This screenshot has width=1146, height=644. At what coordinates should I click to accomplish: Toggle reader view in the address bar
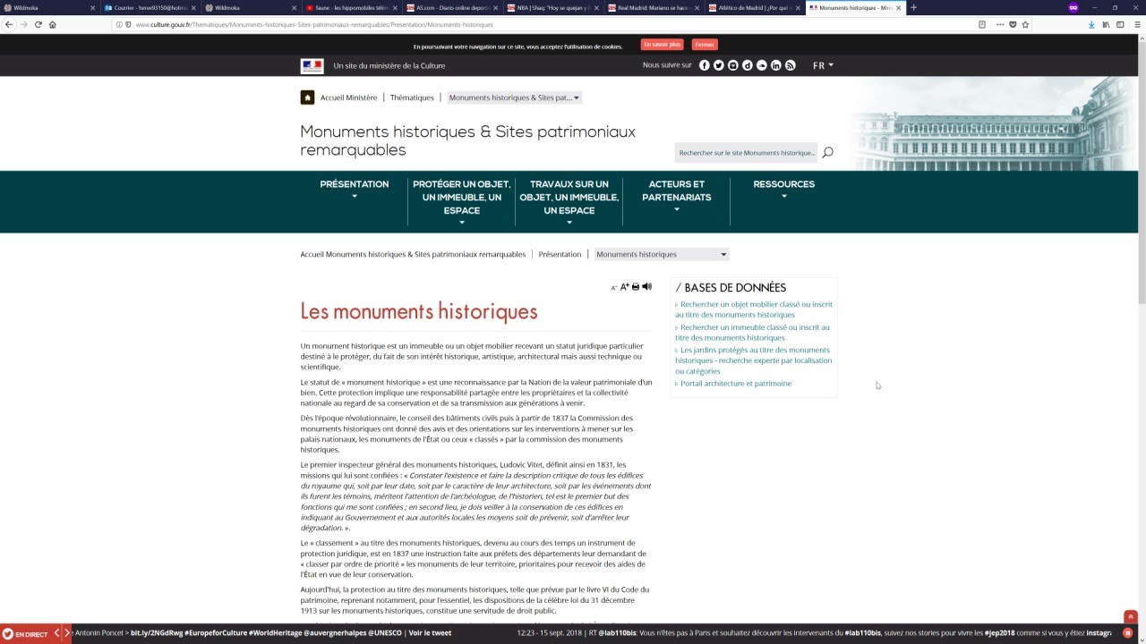point(982,24)
